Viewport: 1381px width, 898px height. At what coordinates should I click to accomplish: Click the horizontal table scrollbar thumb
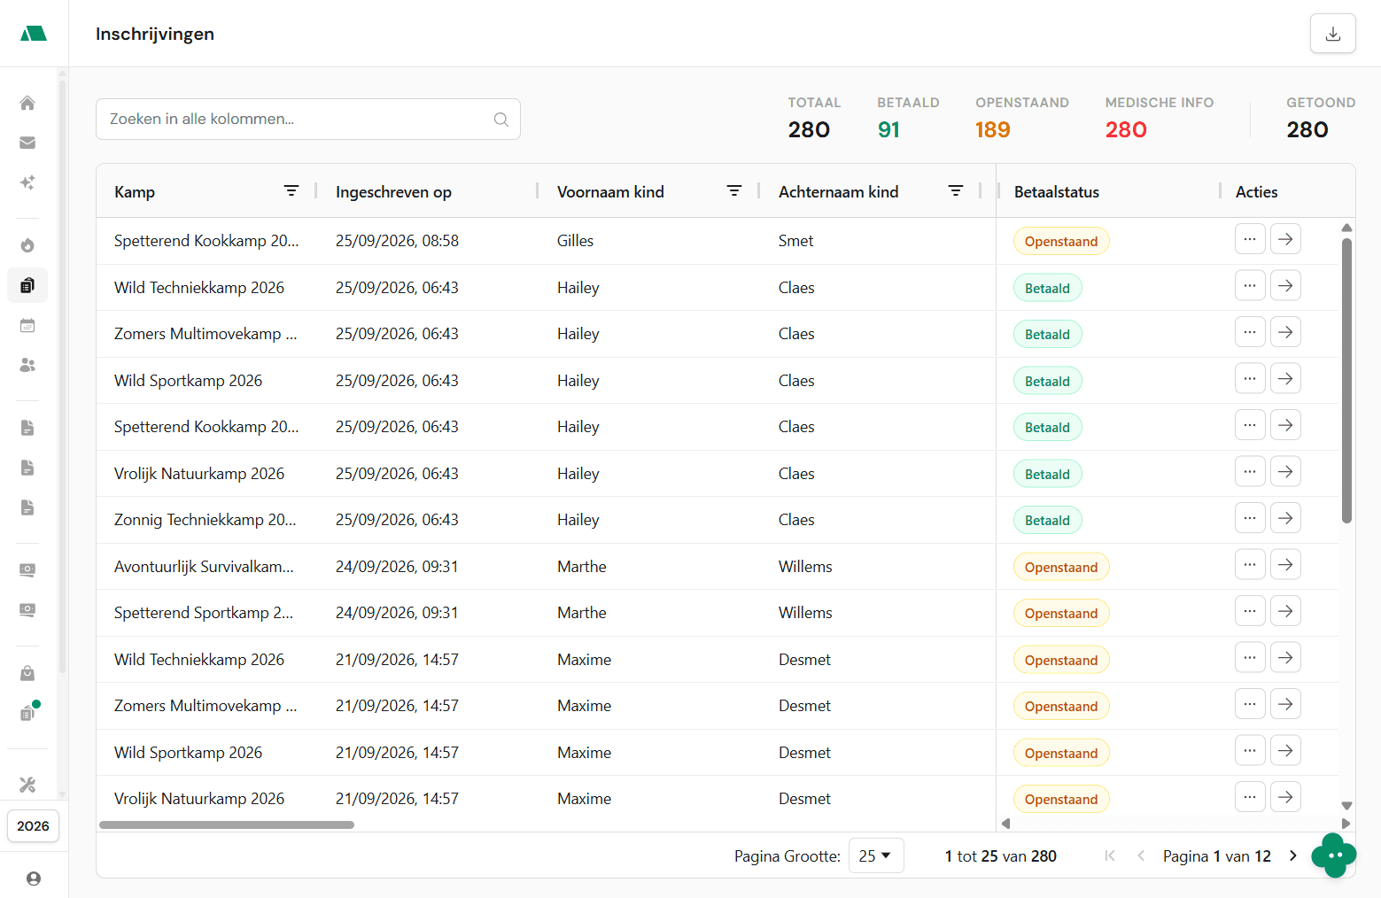tap(227, 824)
